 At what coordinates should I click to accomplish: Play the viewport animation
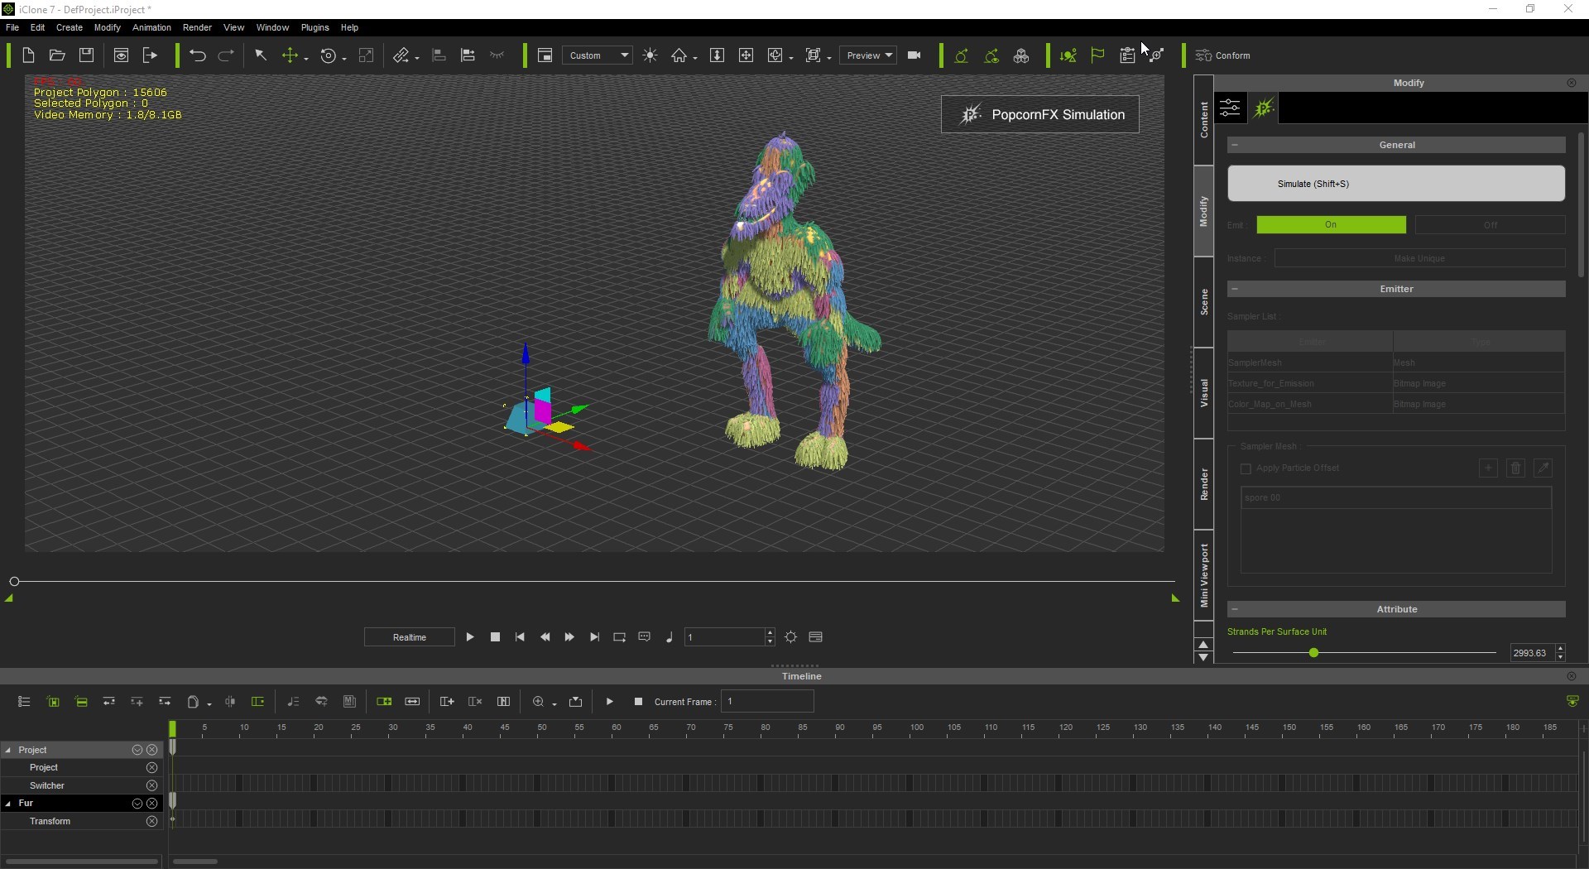[470, 637]
